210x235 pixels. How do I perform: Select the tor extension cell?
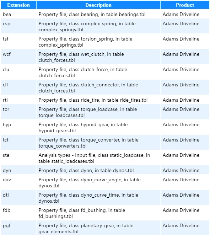(x=18, y=112)
